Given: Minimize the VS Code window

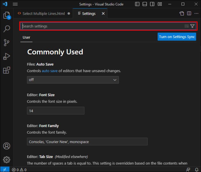Looking at the screenshot, I should [x=170, y=4].
